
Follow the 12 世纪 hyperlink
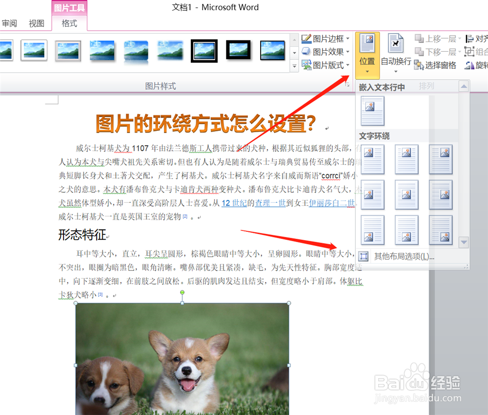(234, 203)
